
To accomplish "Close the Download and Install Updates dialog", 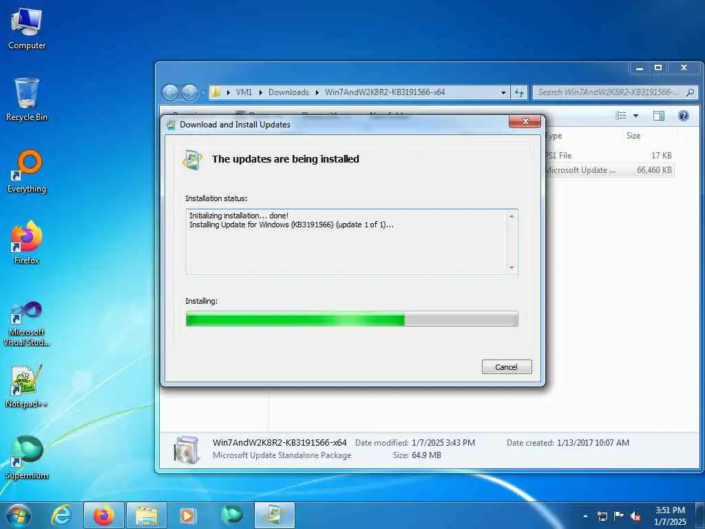I will point(525,121).
